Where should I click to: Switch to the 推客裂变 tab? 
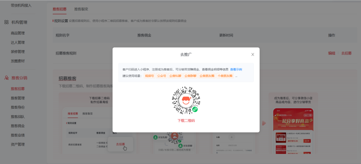[x=81, y=9]
